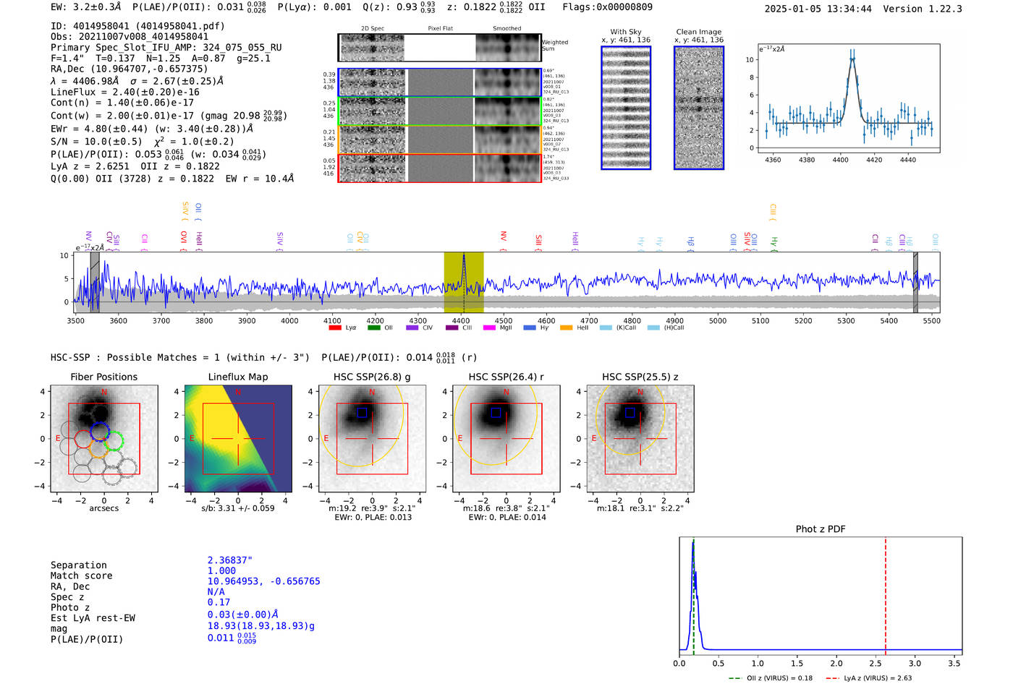
Task: Click the CIV legend swatch below spectrum
Action: point(412,328)
